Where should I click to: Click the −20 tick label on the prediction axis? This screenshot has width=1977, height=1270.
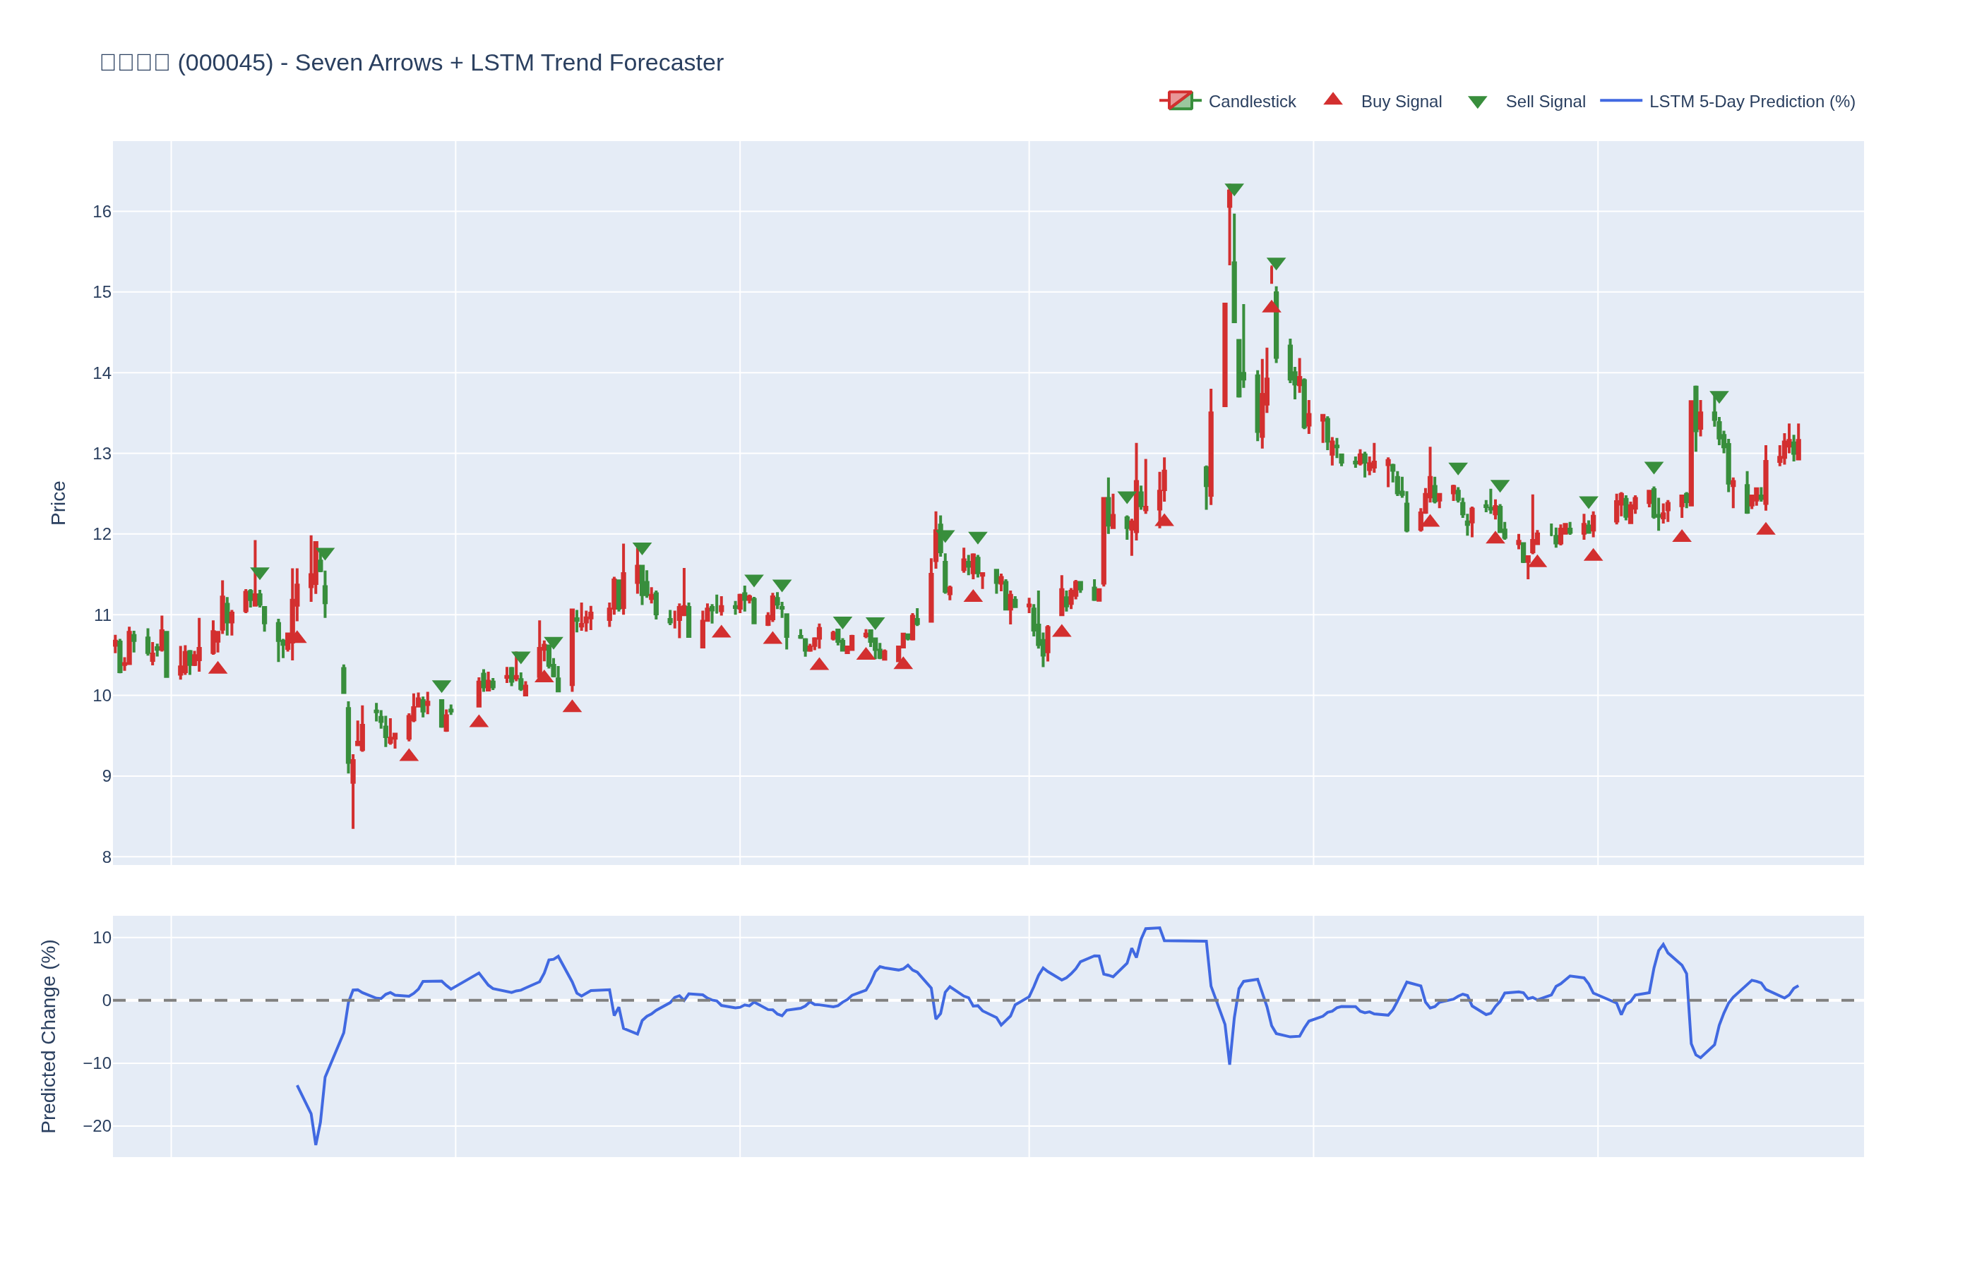tap(97, 1125)
